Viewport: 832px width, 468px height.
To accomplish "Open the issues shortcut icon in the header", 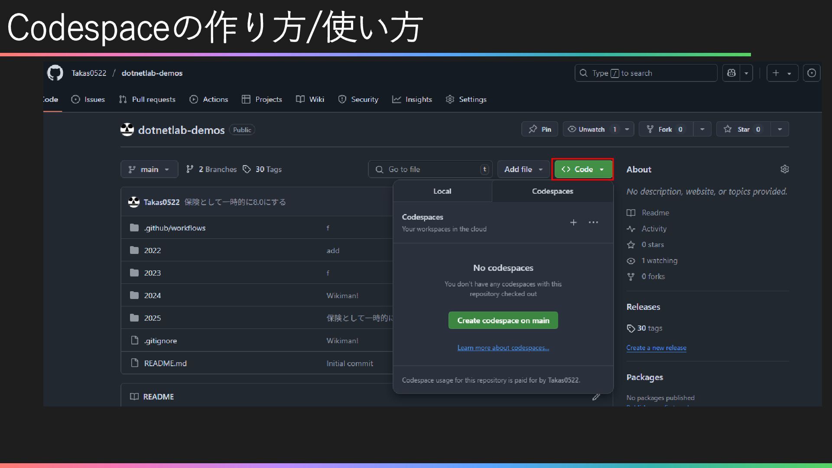I will pyautogui.click(x=812, y=73).
